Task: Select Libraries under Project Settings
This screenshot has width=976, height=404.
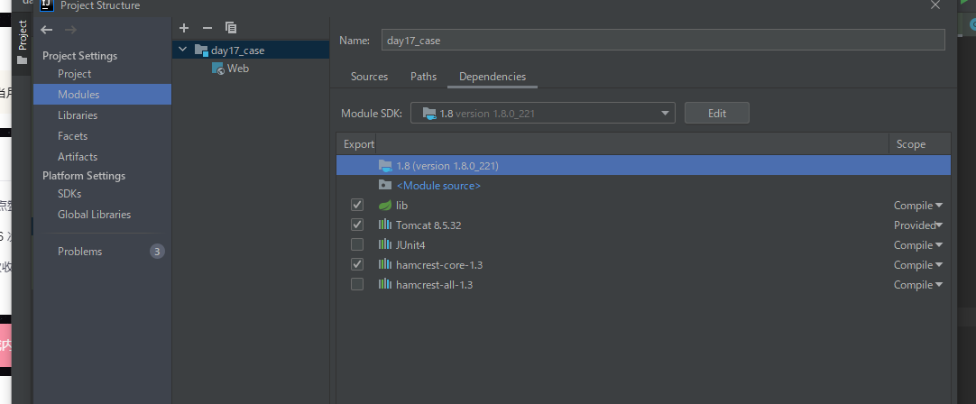Action: point(78,115)
